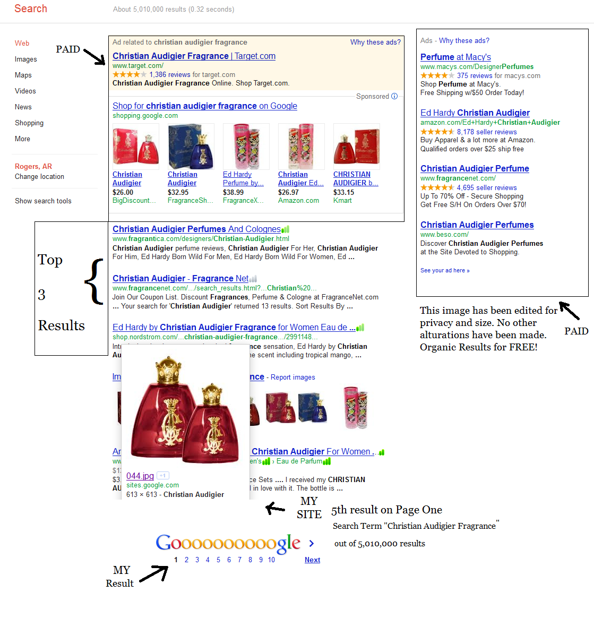Click the Sponsored info circle icon
The image size is (594, 618).
(x=394, y=96)
